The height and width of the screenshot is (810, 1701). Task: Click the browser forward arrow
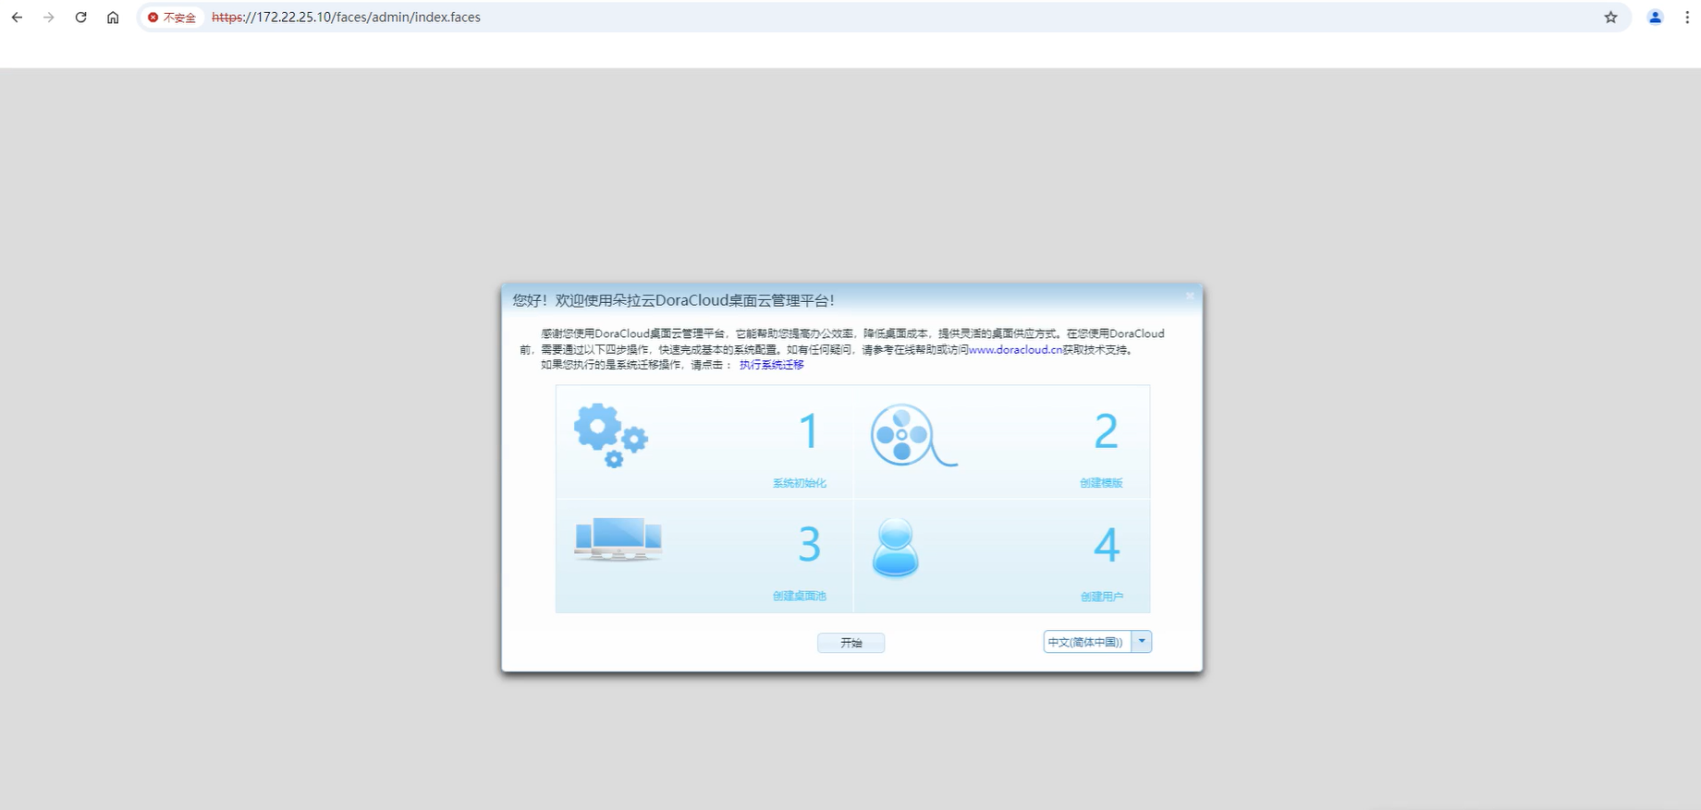click(x=49, y=18)
